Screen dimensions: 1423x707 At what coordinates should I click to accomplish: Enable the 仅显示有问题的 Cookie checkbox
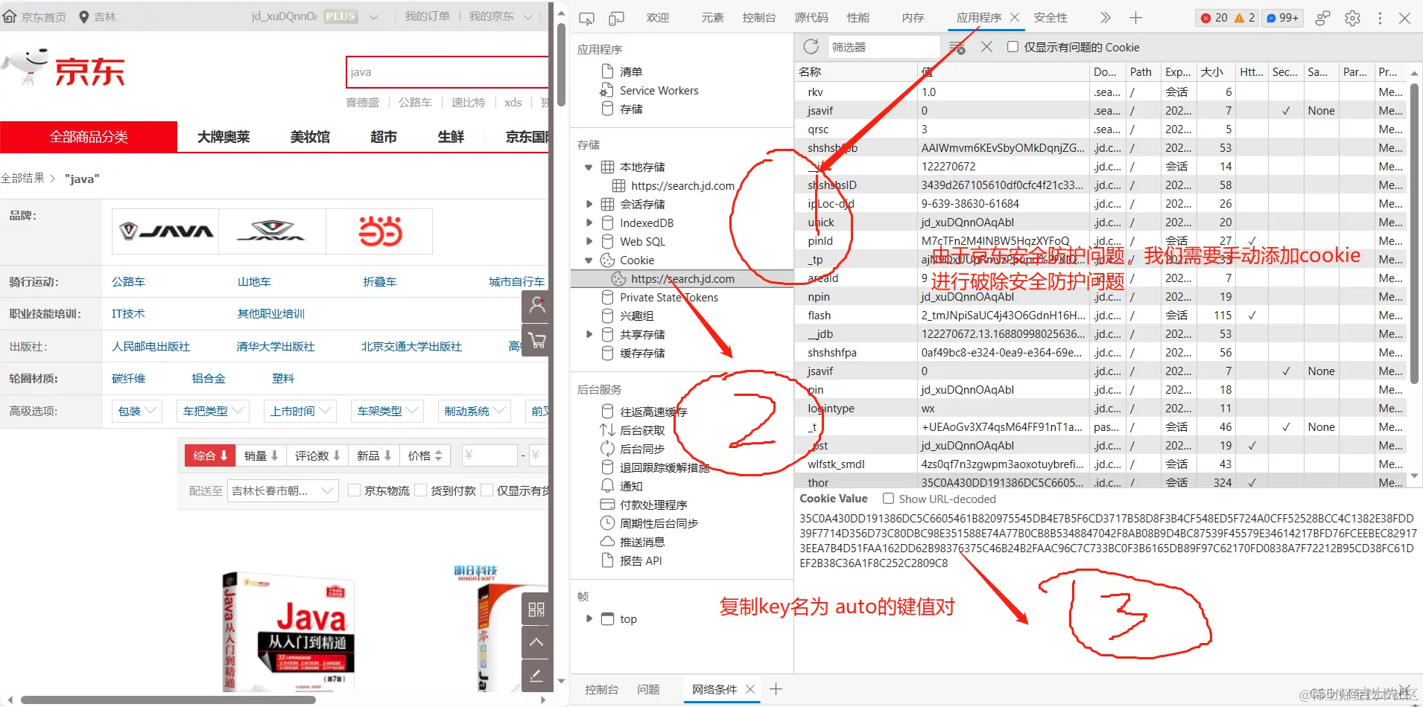(1012, 47)
